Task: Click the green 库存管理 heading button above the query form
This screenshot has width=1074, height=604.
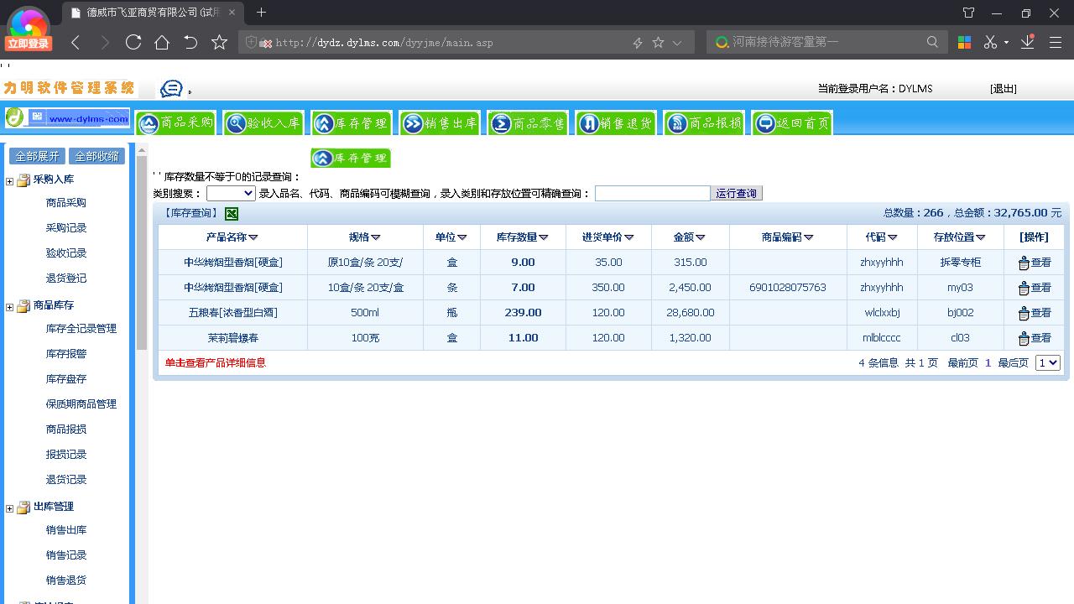Action: 351,158
